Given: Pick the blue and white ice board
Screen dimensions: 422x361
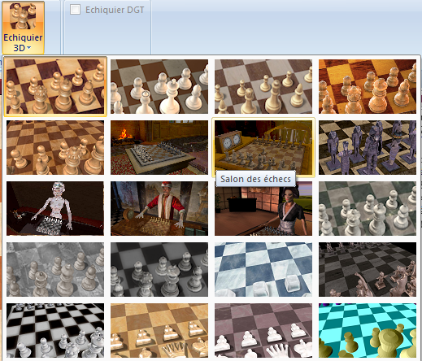Looking at the screenshot, I should [263, 269].
